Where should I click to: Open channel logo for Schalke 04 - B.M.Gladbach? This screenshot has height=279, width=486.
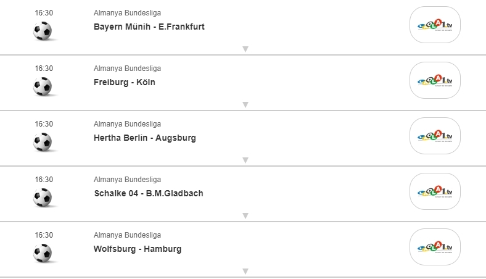coord(435,191)
